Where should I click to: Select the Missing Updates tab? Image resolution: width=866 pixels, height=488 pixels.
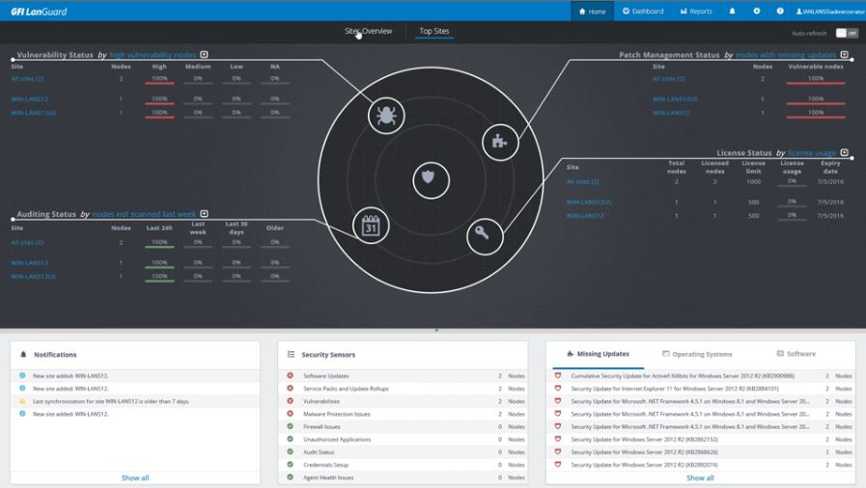pyautogui.click(x=599, y=354)
